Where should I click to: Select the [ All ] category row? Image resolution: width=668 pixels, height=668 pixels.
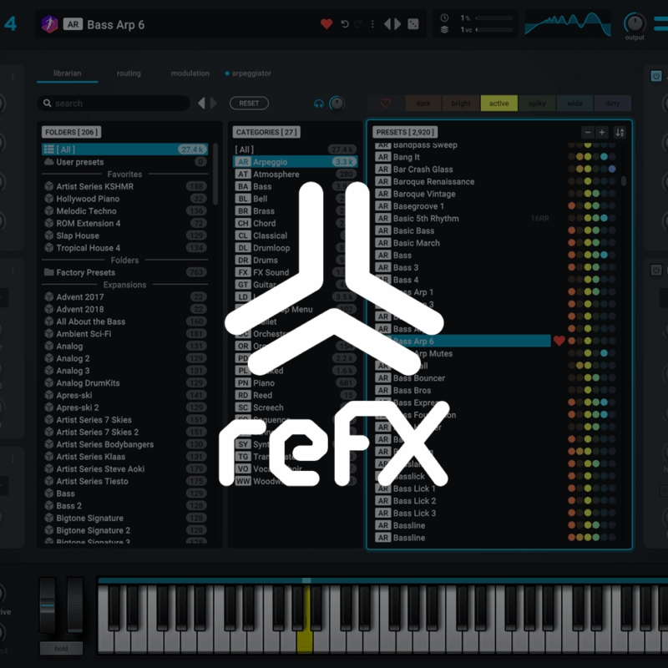[296, 149]
